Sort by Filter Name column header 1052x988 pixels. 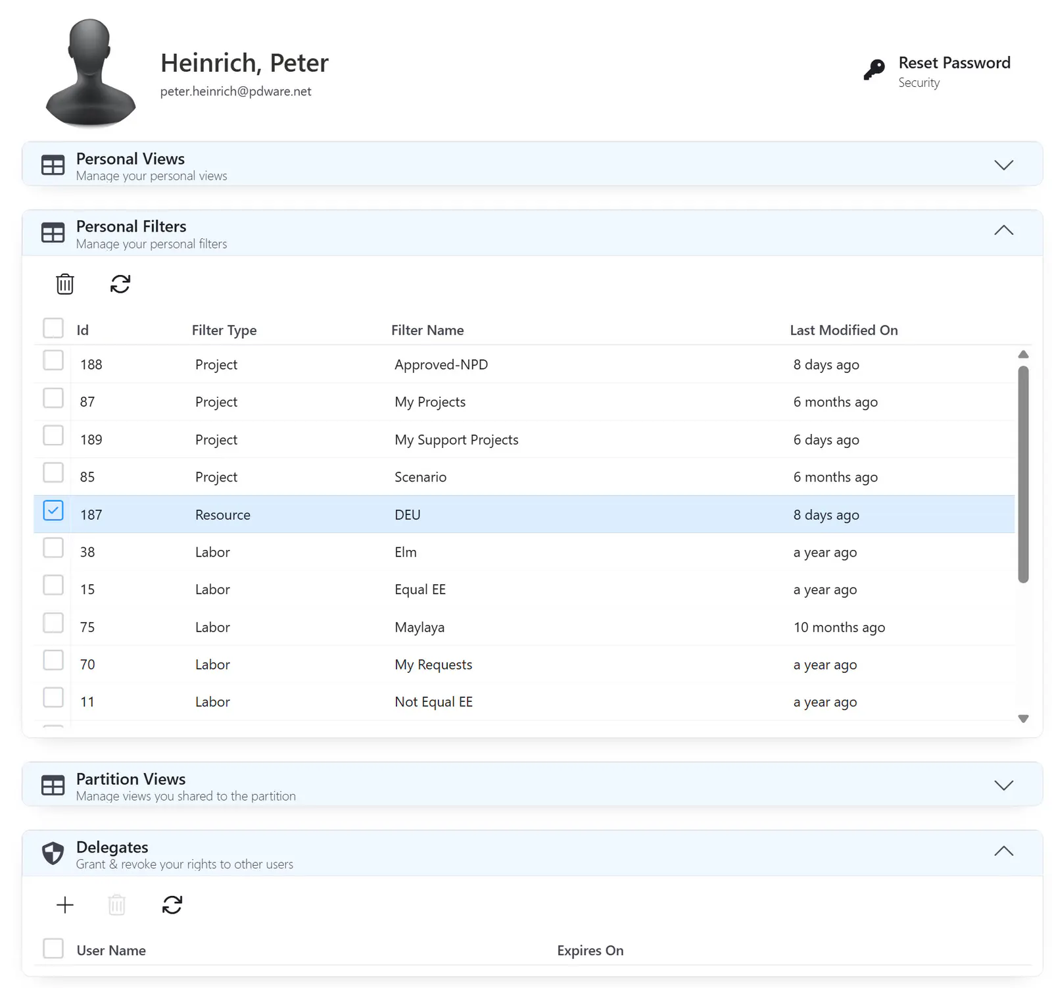(x=427, y=330)
